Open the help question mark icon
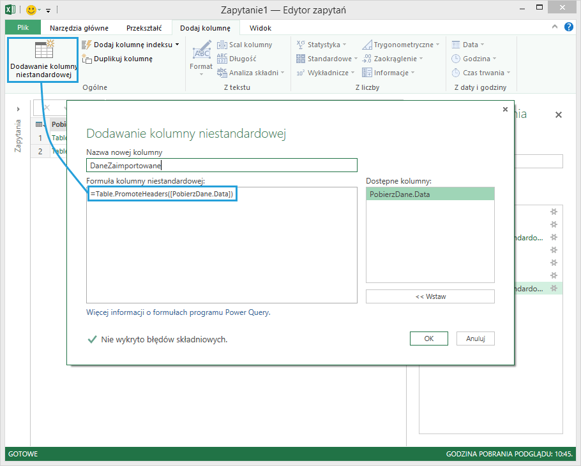This screenshot has height=466, width=581. (569, 27)
